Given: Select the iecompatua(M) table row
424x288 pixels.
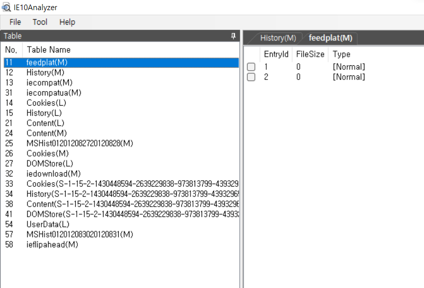Looking at the screenshot, I should click(121, 93).
